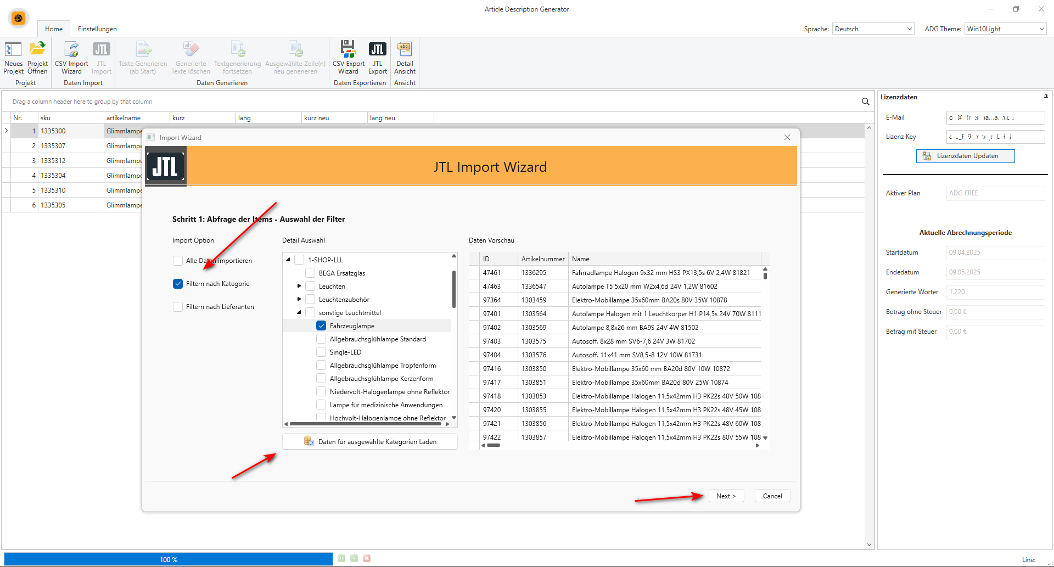Click green play icon in status bar
The width and height of the screenshot is (1054, 567).
[x=354, y=558]
